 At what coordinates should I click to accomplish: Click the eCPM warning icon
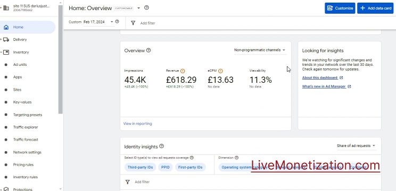click(220, 71)
